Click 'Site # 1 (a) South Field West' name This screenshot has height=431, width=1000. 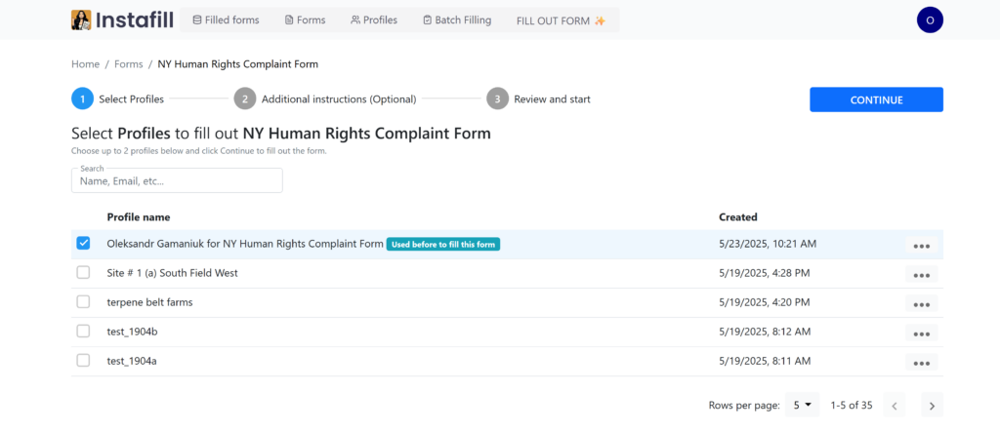172,273
